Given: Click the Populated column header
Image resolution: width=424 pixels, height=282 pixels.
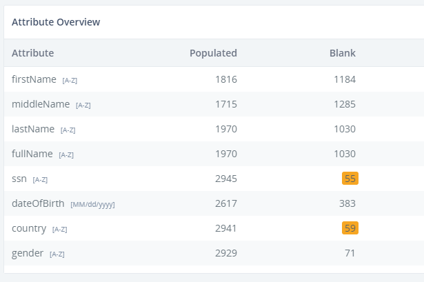Looking at the screenshot, I should point(213,53).
